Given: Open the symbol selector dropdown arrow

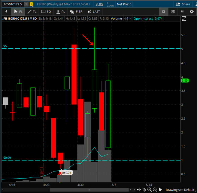Looking at the screenshot, I should pyautogui.click(x=26, y=4).
